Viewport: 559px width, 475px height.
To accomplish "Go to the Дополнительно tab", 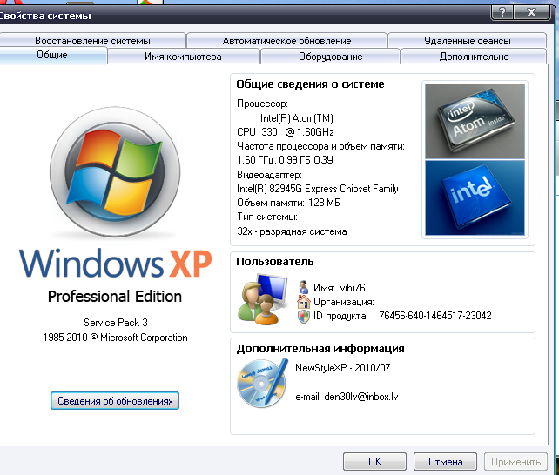I will click(474, 57).
